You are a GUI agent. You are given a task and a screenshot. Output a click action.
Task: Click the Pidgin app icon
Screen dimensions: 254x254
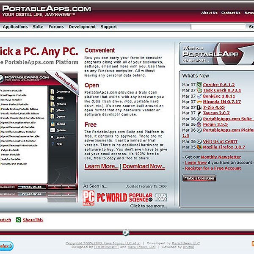(x=199, y=124)
